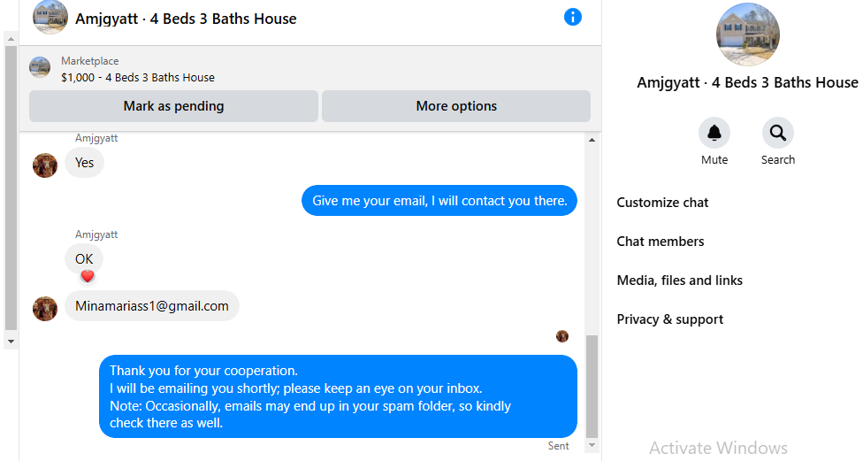Expand the Customize chat section

click(x=663, y=203)
